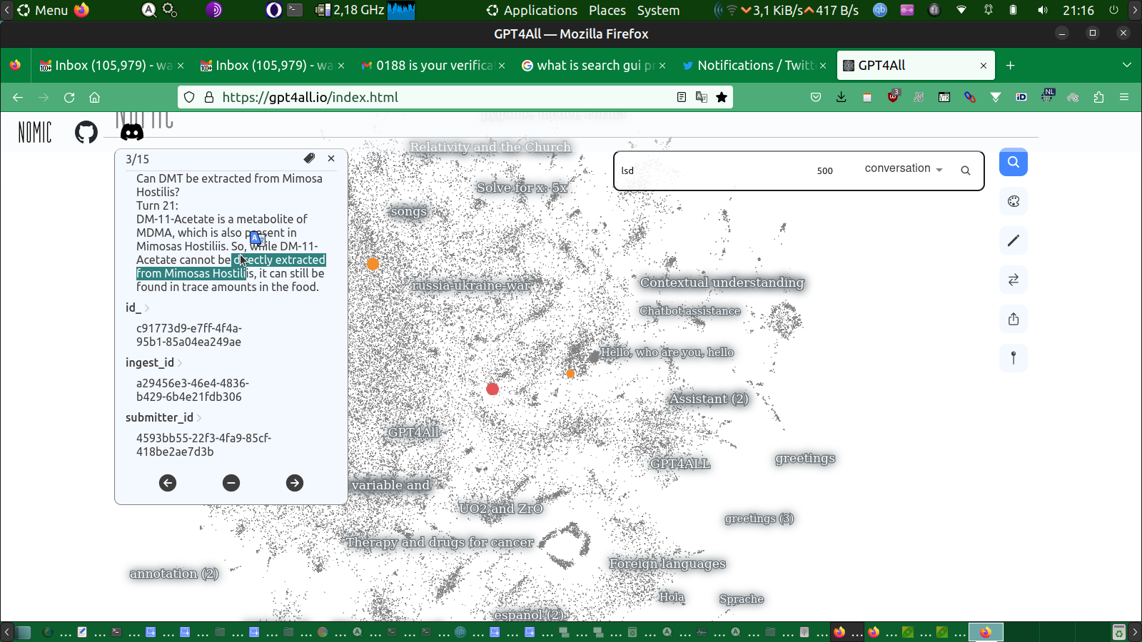The width and height of the screenshot is (1142, 642).
Task: Click the tag icon in info card
Action: click(x=309, y=158)
